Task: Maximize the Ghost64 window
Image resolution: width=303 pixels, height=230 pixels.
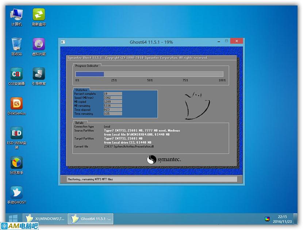Action: [x=226, y=41]
